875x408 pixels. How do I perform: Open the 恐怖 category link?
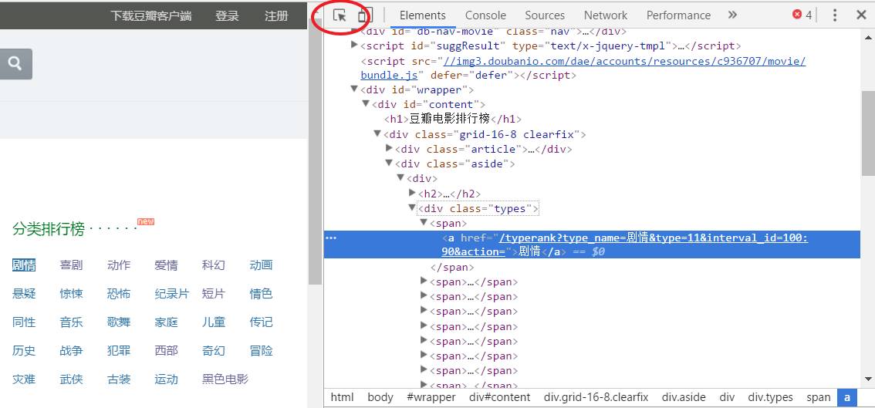[x=119, y=294]
